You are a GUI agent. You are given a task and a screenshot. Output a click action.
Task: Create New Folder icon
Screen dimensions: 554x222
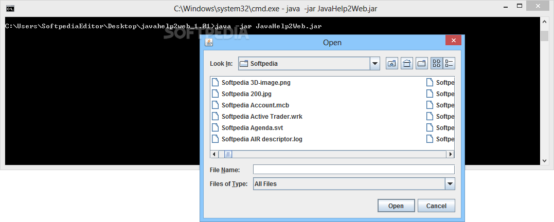coord(422,64)
